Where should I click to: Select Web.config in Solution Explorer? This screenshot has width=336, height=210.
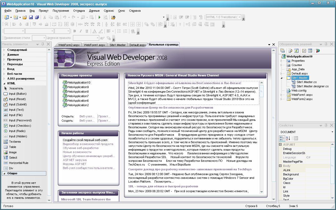tap(299, 90)
